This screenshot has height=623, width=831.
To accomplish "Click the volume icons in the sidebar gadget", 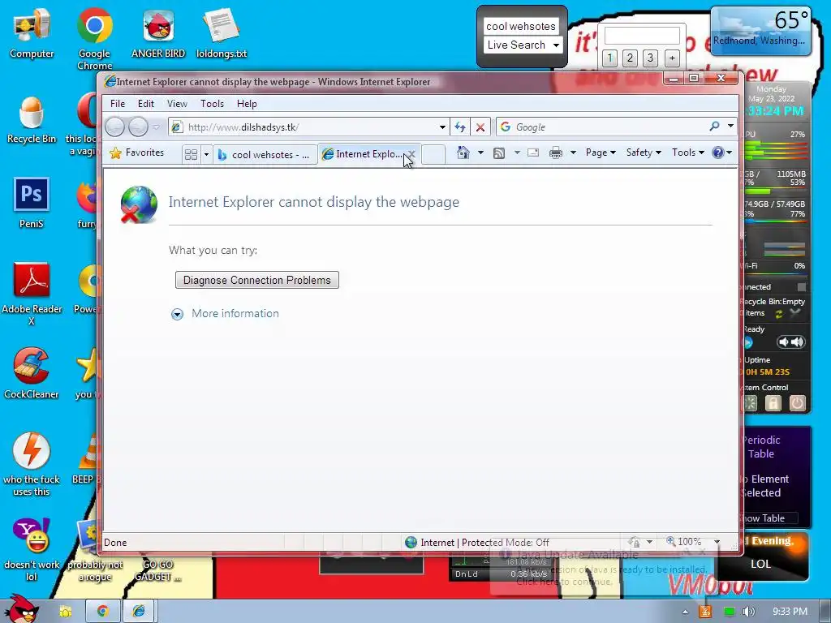I will point(790,342).
